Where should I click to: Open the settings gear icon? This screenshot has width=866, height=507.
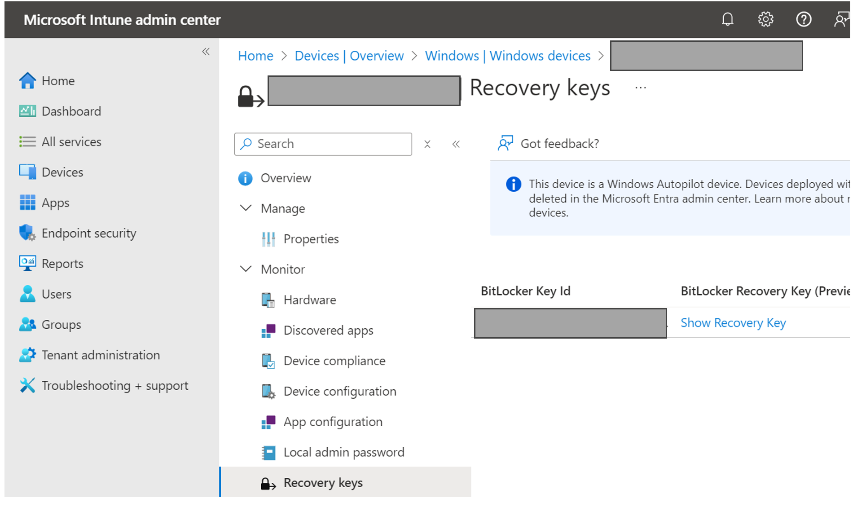[x=765, y=19]
